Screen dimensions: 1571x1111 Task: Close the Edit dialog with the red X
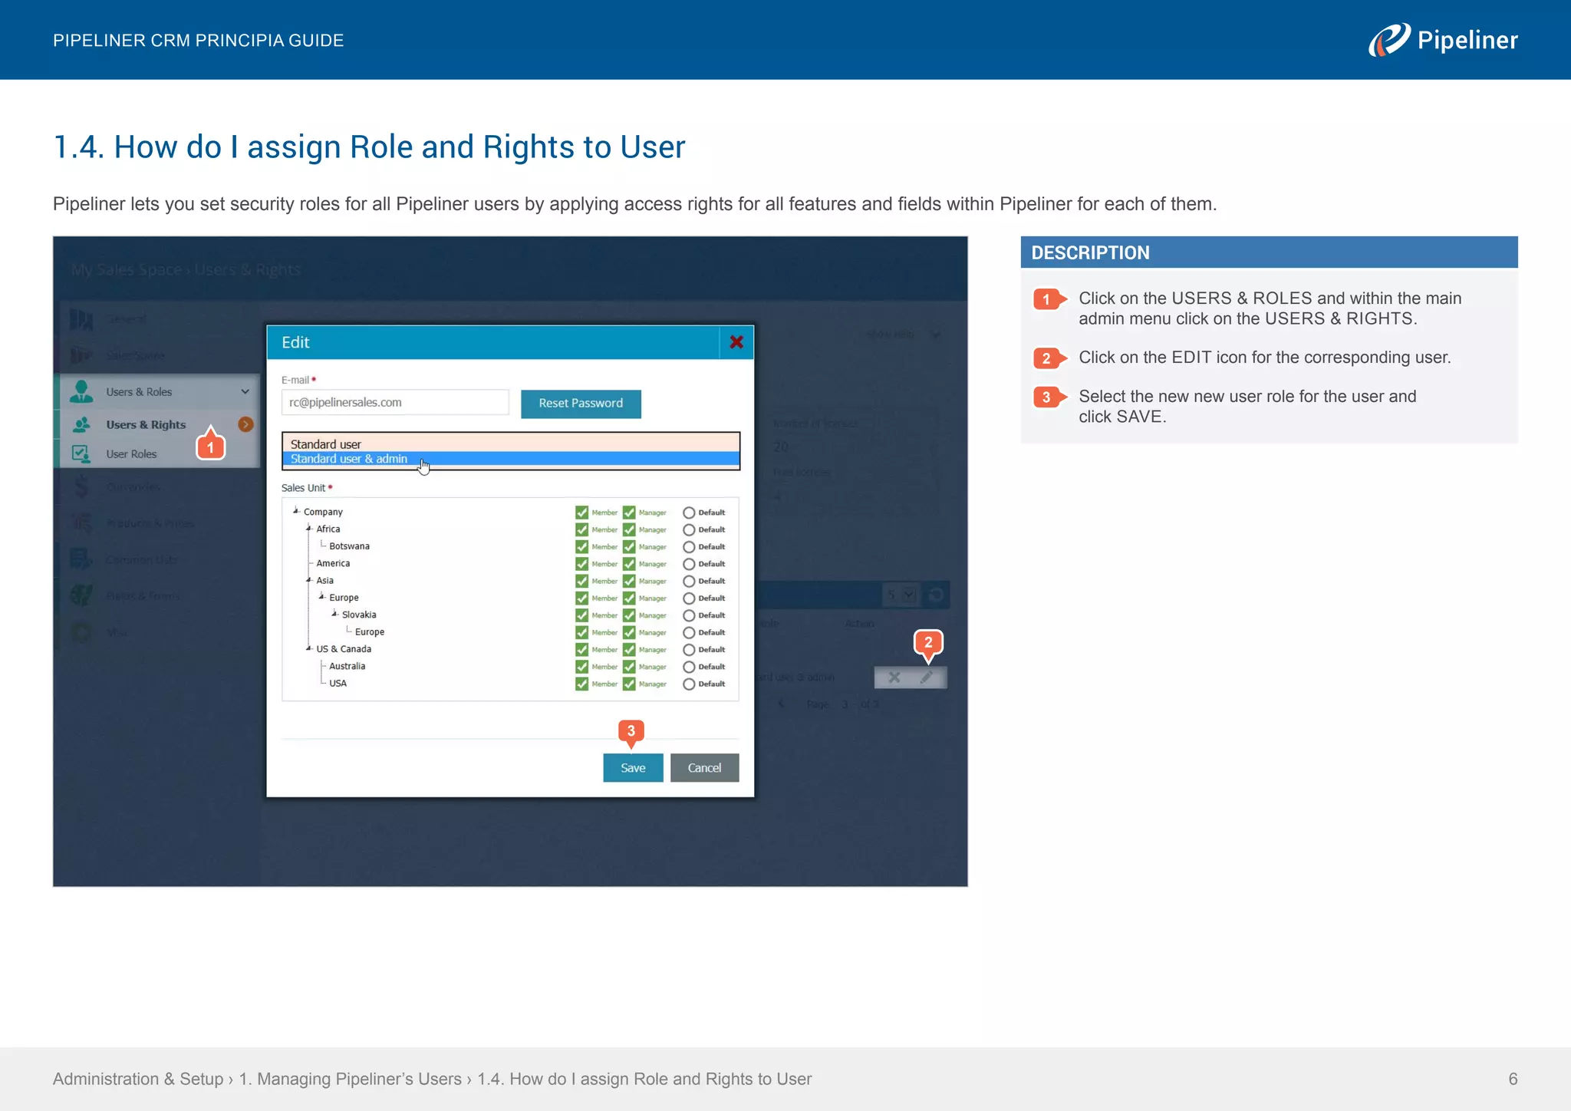pos(736,342)
